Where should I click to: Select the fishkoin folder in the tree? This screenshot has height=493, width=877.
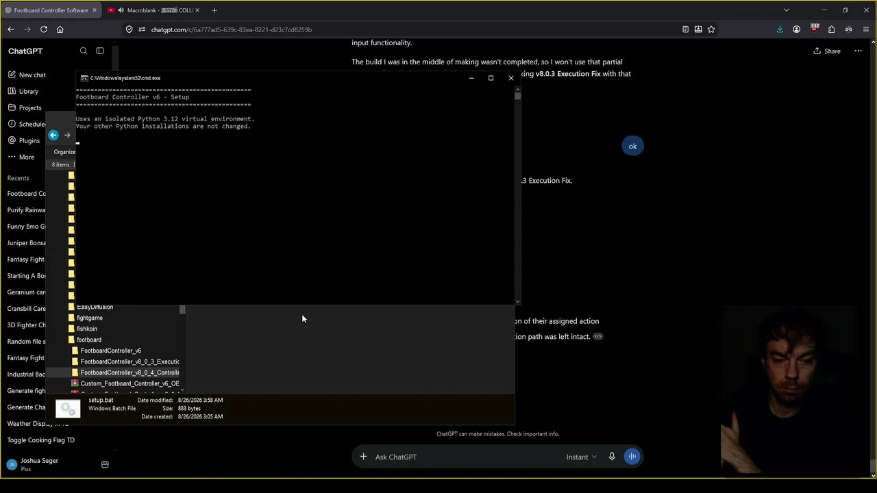(86, 329)
